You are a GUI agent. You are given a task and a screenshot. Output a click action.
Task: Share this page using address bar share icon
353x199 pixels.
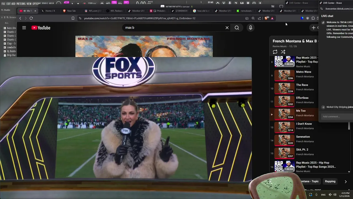pos(259,18)
